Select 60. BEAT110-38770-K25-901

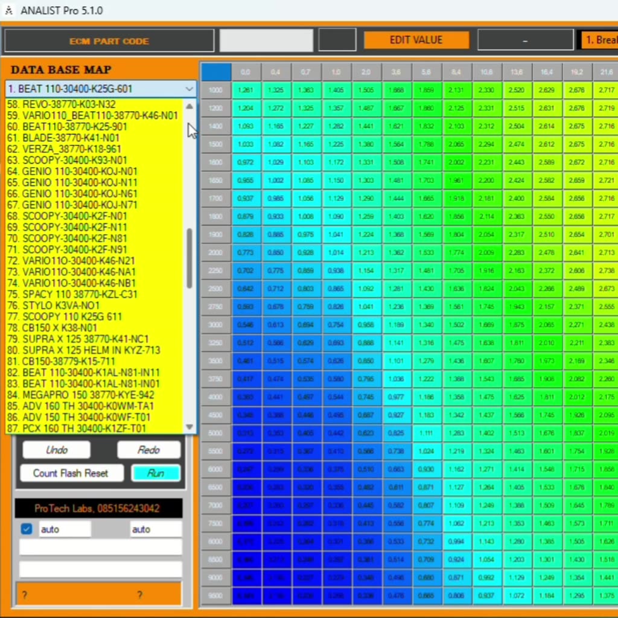pos(94,127)
